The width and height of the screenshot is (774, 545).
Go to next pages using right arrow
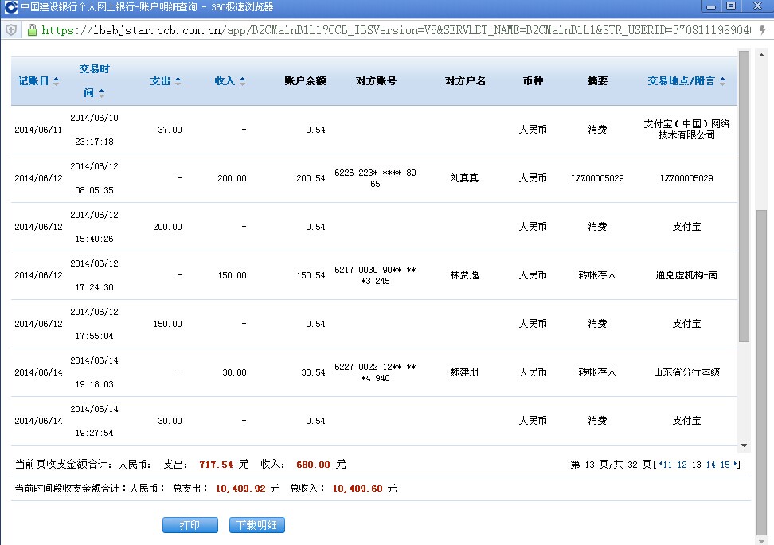point(736,465)
